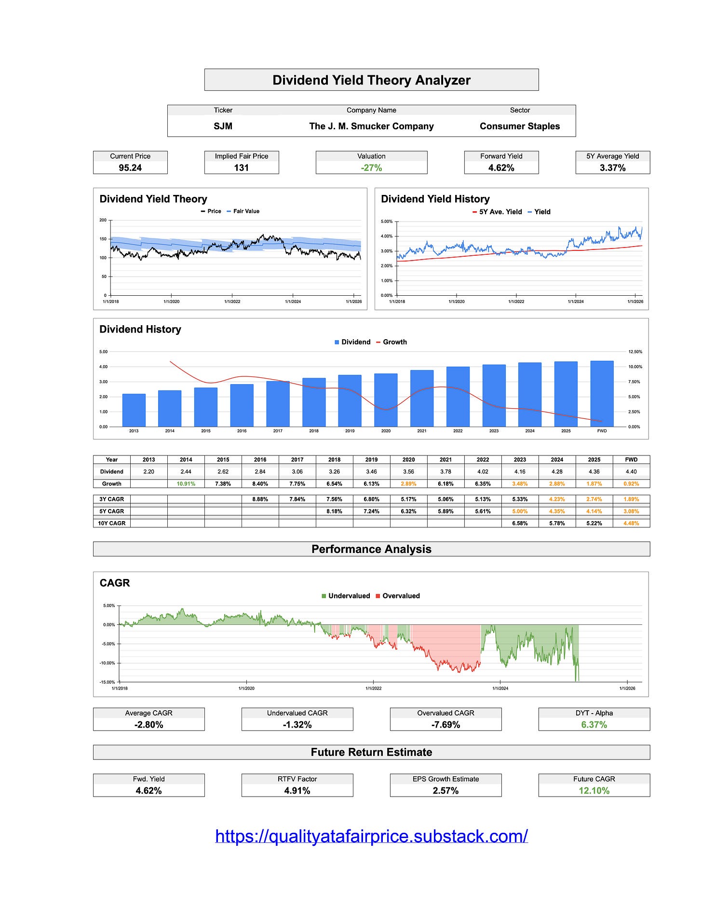Click the 2023 10Y CAGR cell 6.58%
Viewport: 702px width, 909px height.
click(520, 523)
